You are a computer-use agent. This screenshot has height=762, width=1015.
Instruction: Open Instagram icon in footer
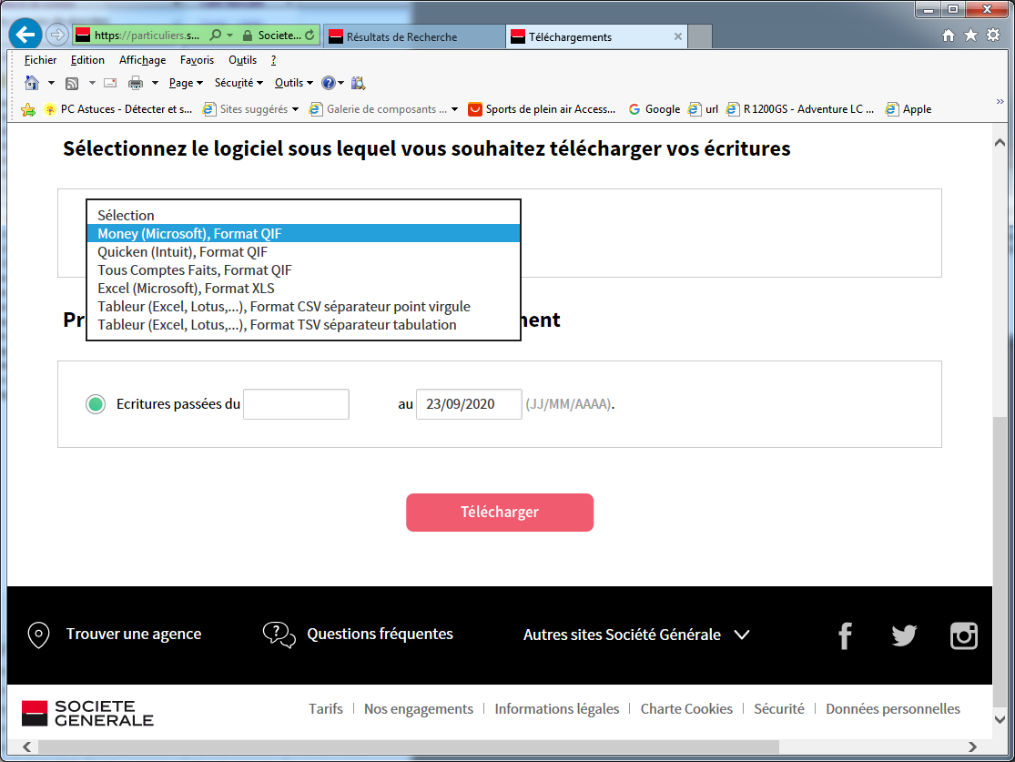click(x=964, y=635)
